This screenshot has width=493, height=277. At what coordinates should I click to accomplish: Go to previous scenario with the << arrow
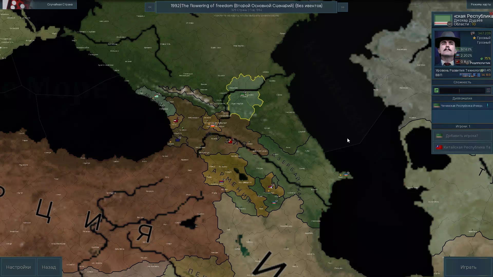pyautogui.click(x=150, y=7)
